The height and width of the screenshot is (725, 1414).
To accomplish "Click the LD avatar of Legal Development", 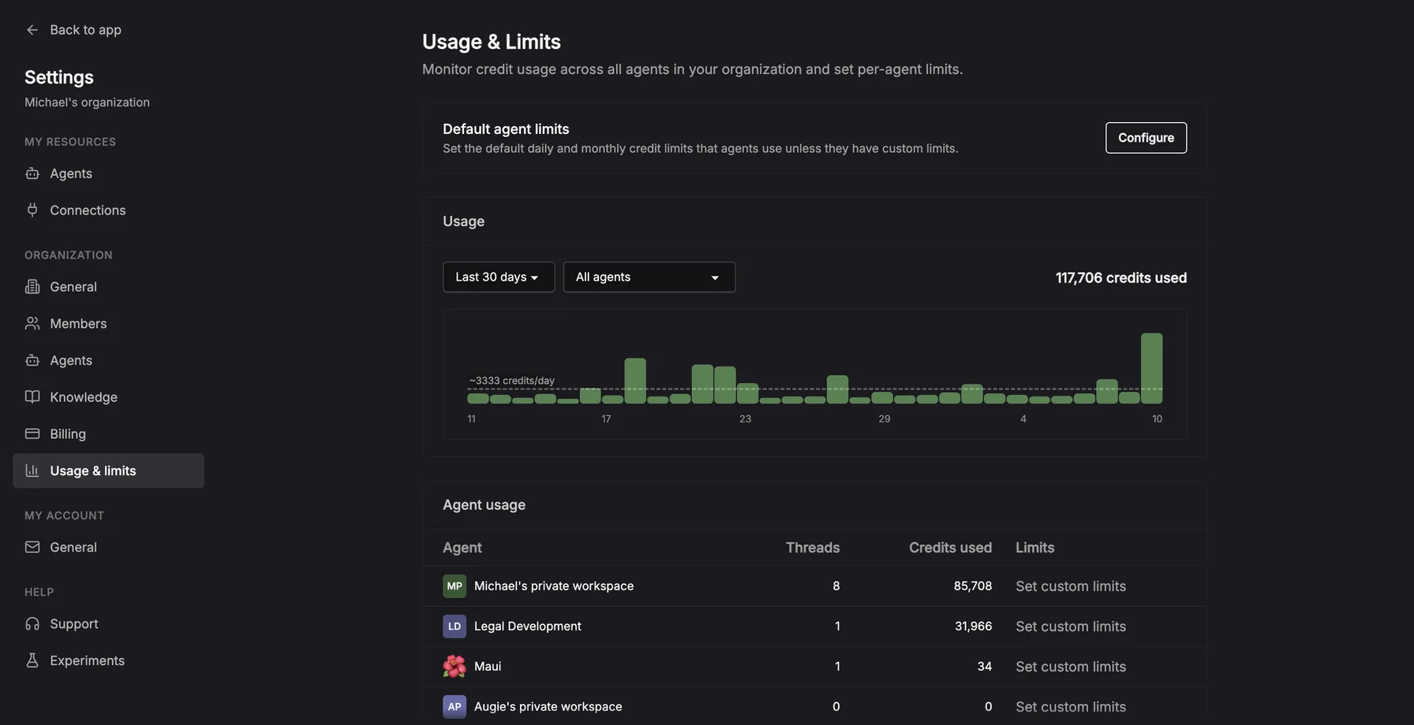I will tap(454, 626).
